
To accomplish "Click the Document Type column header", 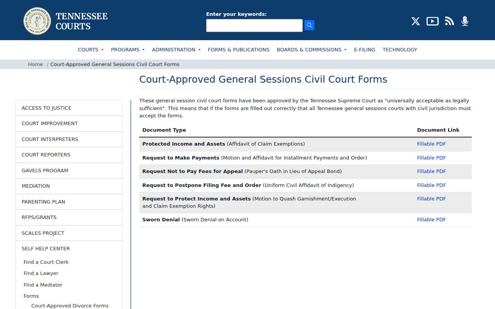I will coord(164,130).
